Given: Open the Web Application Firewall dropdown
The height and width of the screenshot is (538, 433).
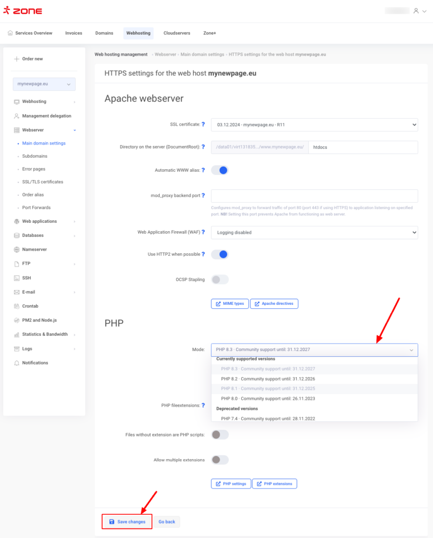Looking at the screenshot, I should click(314, 232).
